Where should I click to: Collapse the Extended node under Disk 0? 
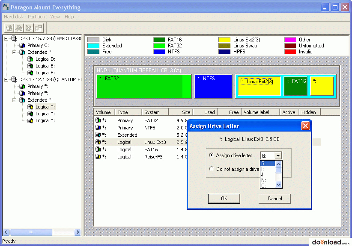coord(15,52)
